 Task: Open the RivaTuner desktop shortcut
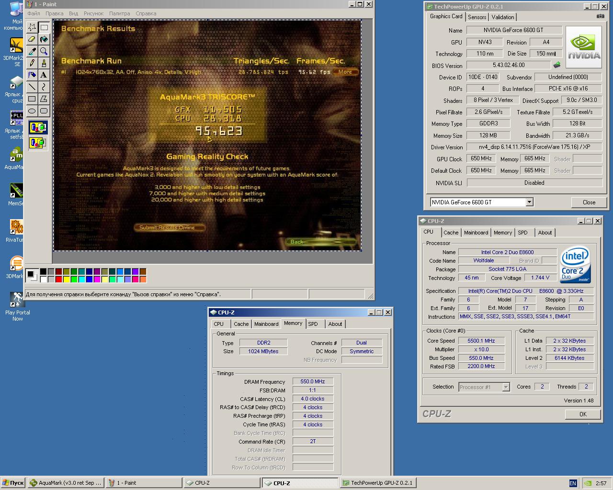coord(16,232)
